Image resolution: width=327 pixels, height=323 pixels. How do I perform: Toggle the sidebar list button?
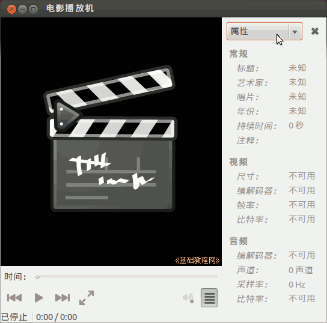209,298
